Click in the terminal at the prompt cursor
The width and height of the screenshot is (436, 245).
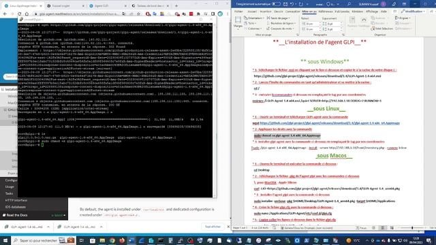point(42,145)
